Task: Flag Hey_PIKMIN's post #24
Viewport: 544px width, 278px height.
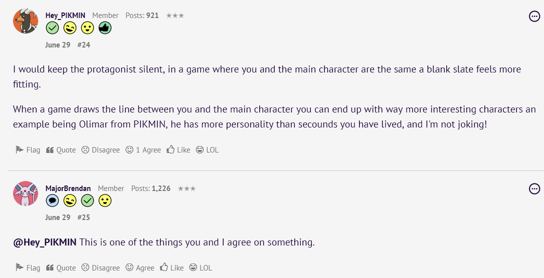Action: pos(28,149)
